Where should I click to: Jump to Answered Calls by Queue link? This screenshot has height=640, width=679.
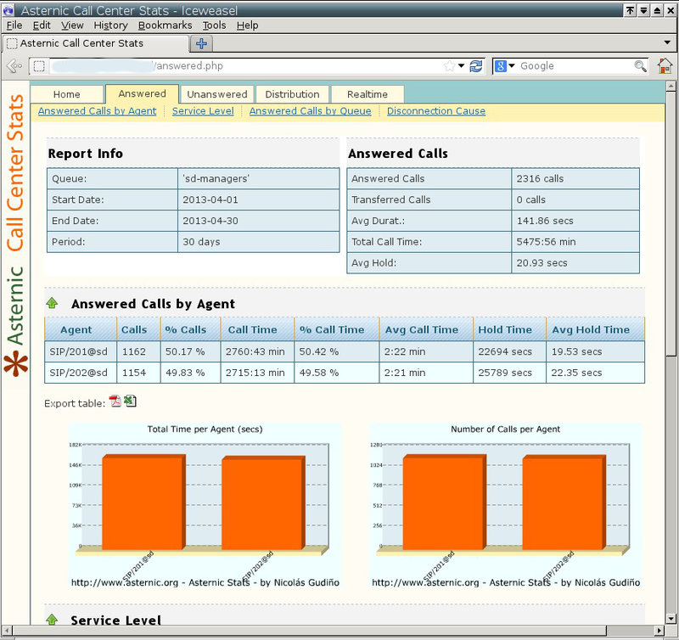(310, 111)
